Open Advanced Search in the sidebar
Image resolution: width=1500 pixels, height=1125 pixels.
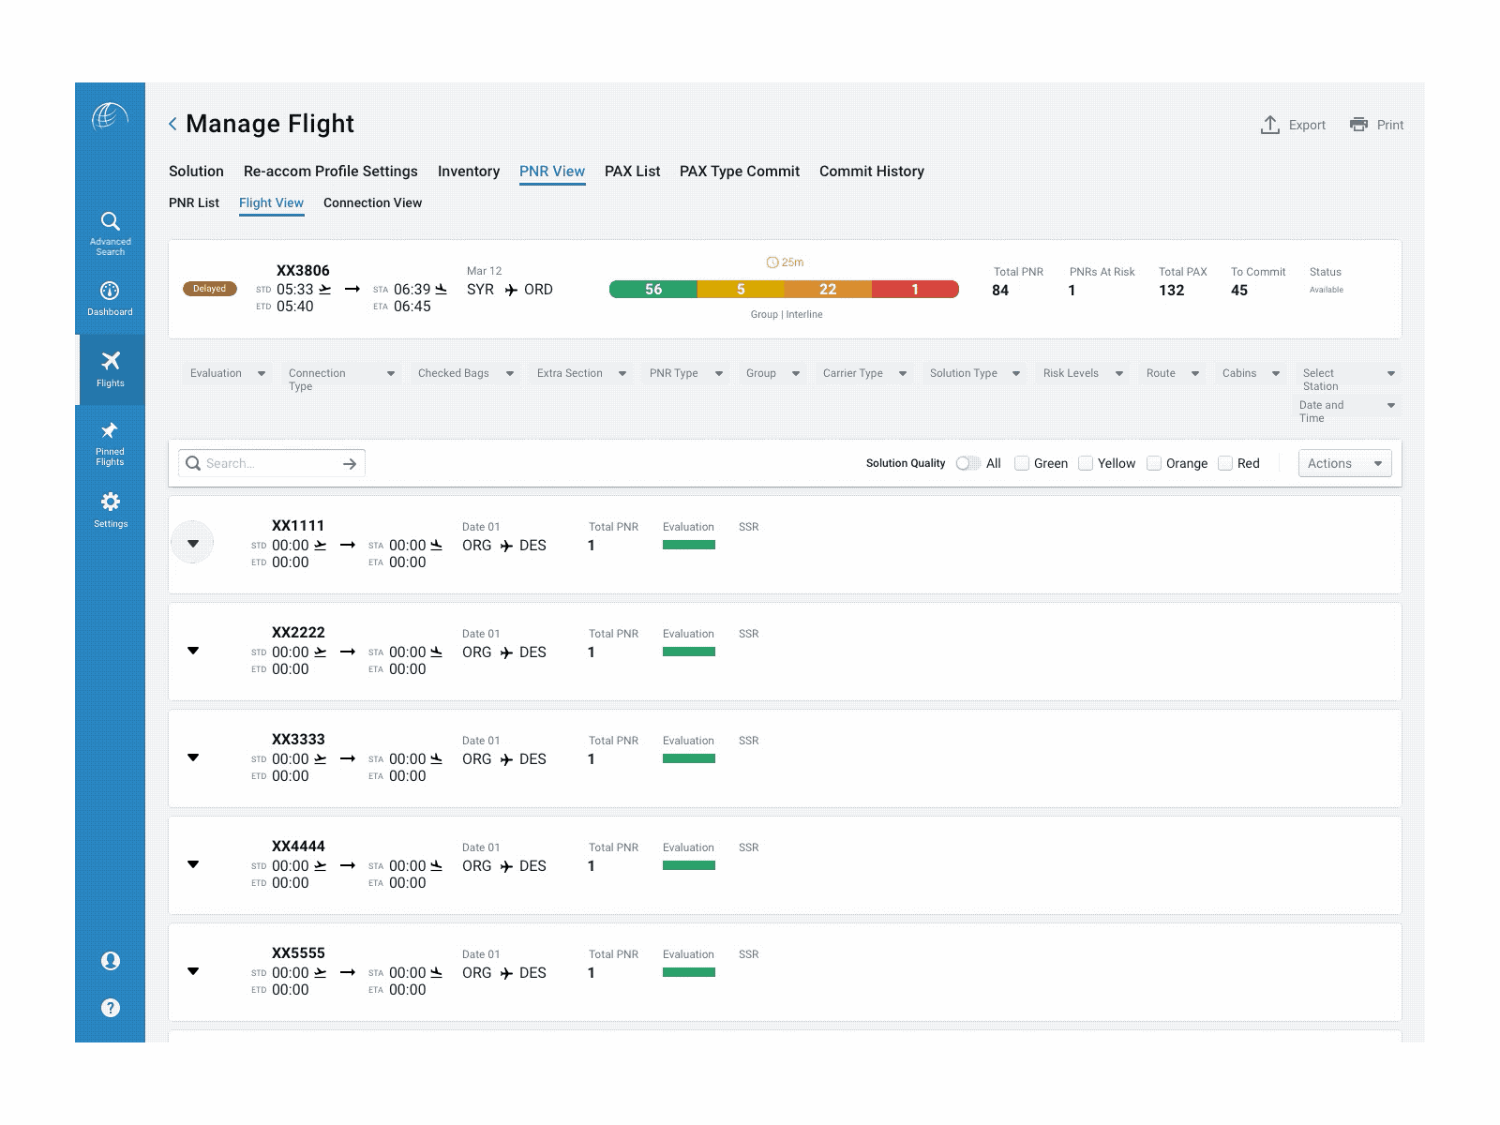(x=110, y=221)
